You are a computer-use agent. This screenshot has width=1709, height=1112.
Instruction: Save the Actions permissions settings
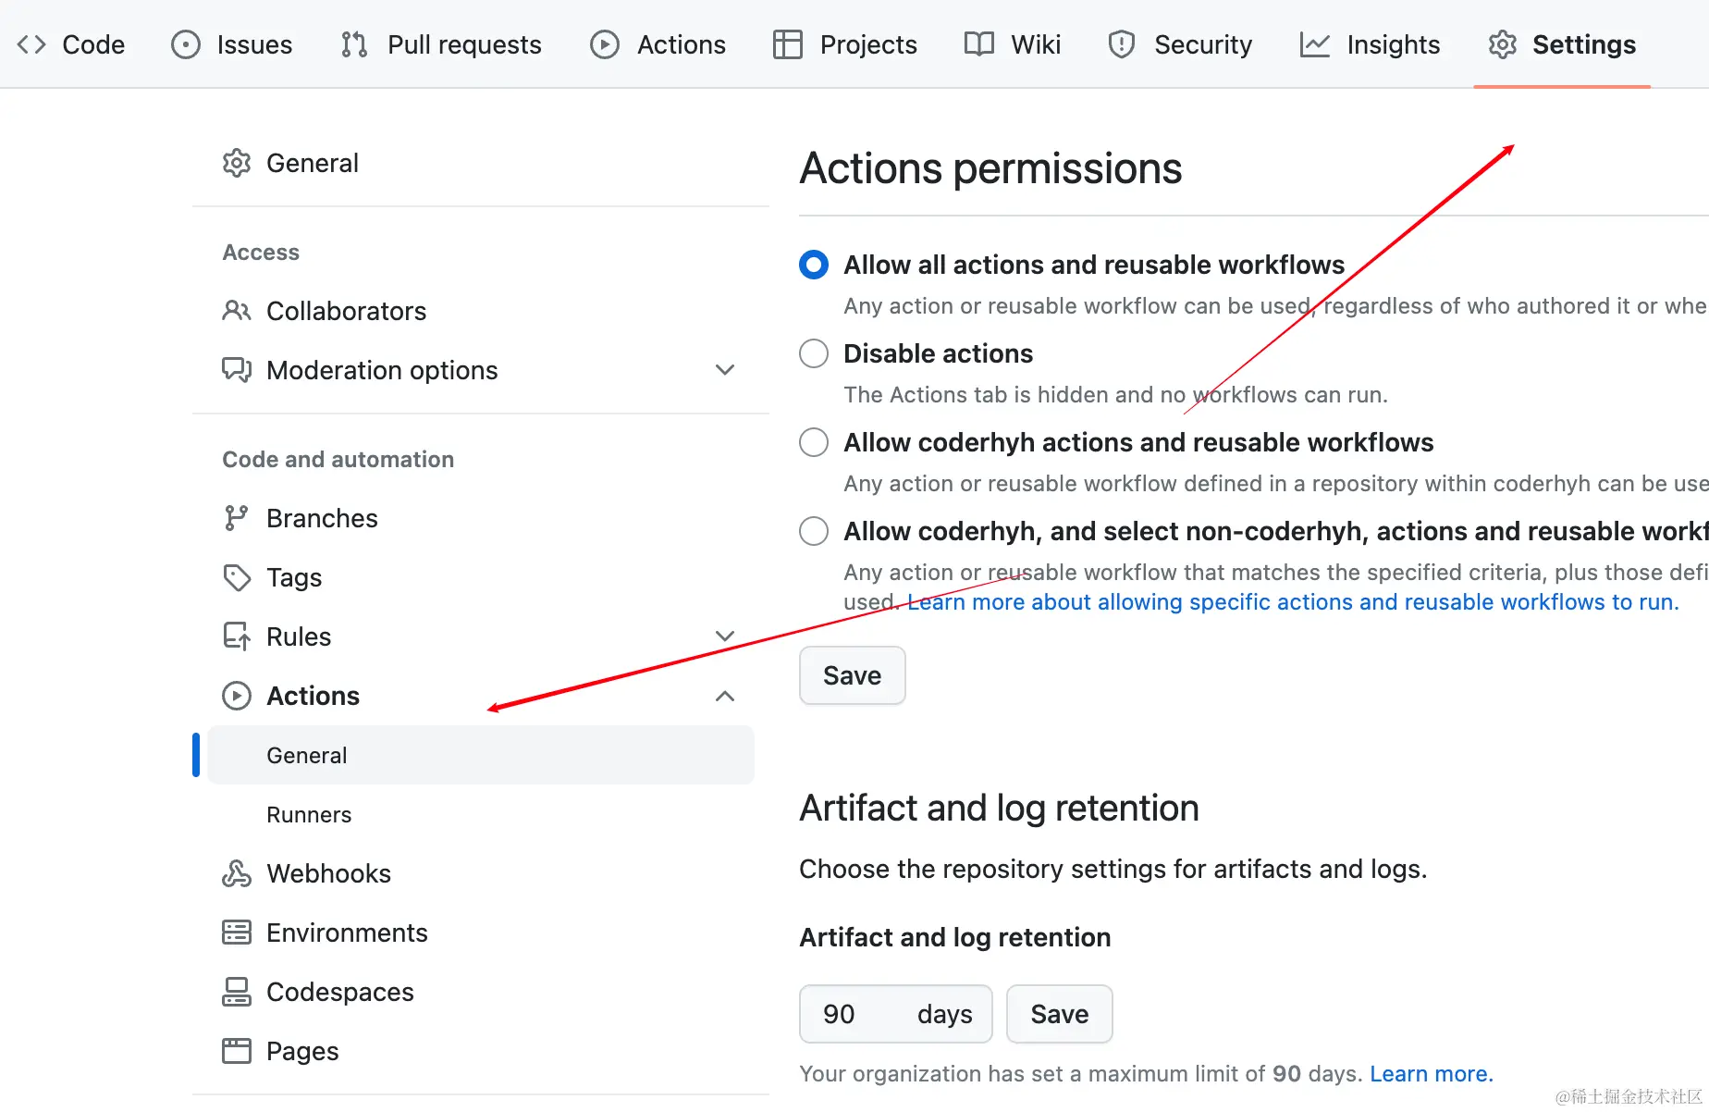[x=853, y=675]
